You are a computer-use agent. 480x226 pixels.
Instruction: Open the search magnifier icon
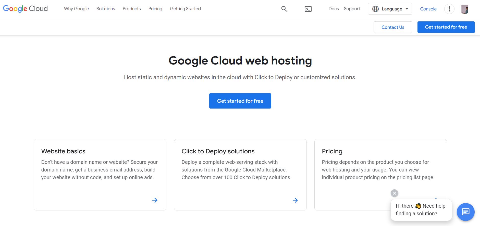click(284, 9)
